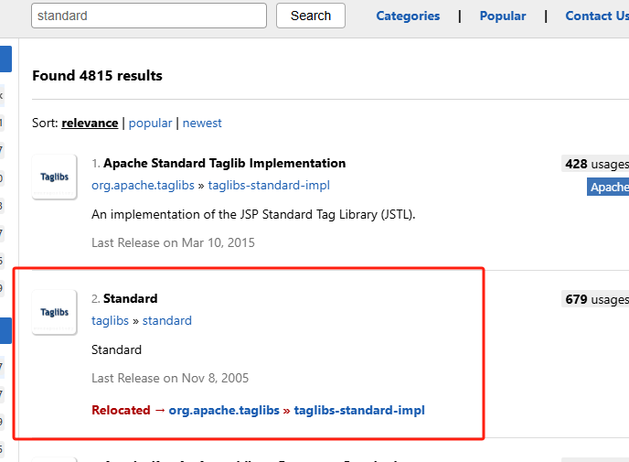
Task: Open relocated taglibs-standard-impl link
Action: [x=359, y=410]
